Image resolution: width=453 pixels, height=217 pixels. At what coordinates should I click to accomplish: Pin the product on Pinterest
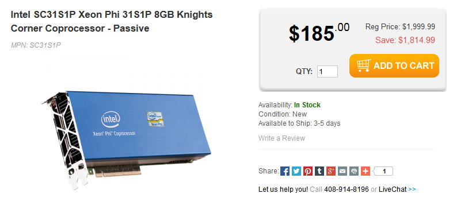(x=308, y=171)
